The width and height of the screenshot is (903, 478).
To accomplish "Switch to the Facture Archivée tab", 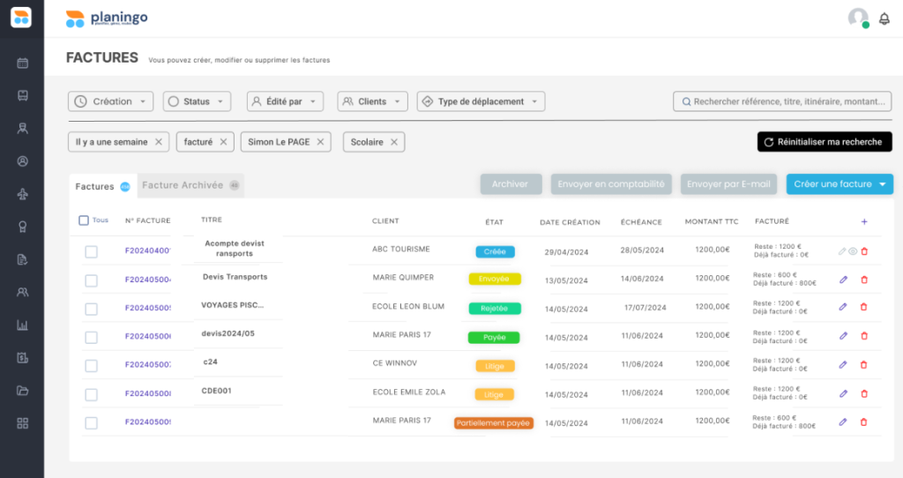I will click(183, 185).
